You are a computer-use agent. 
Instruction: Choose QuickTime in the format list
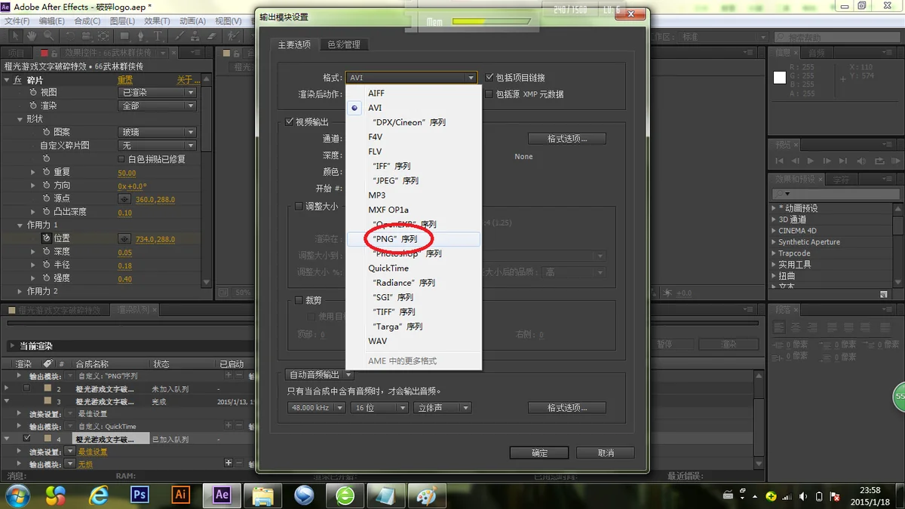(x=413, y=268)
